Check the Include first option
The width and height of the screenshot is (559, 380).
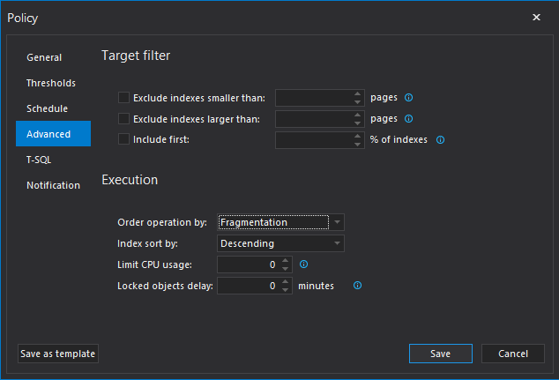123,138
